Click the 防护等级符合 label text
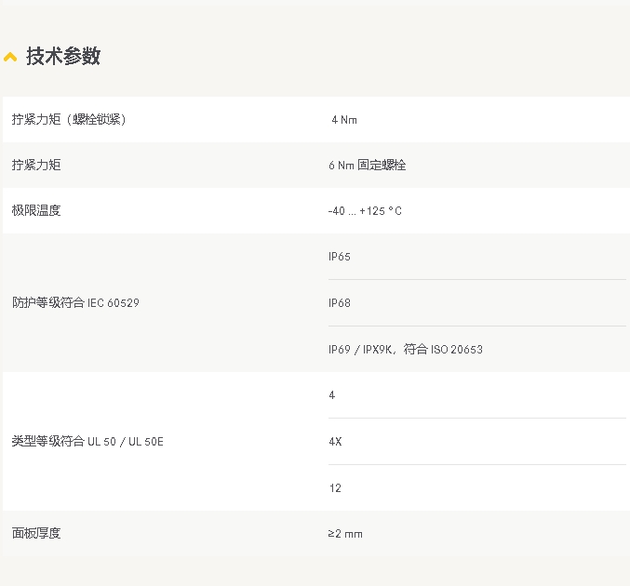 click(x=47, y=303)
